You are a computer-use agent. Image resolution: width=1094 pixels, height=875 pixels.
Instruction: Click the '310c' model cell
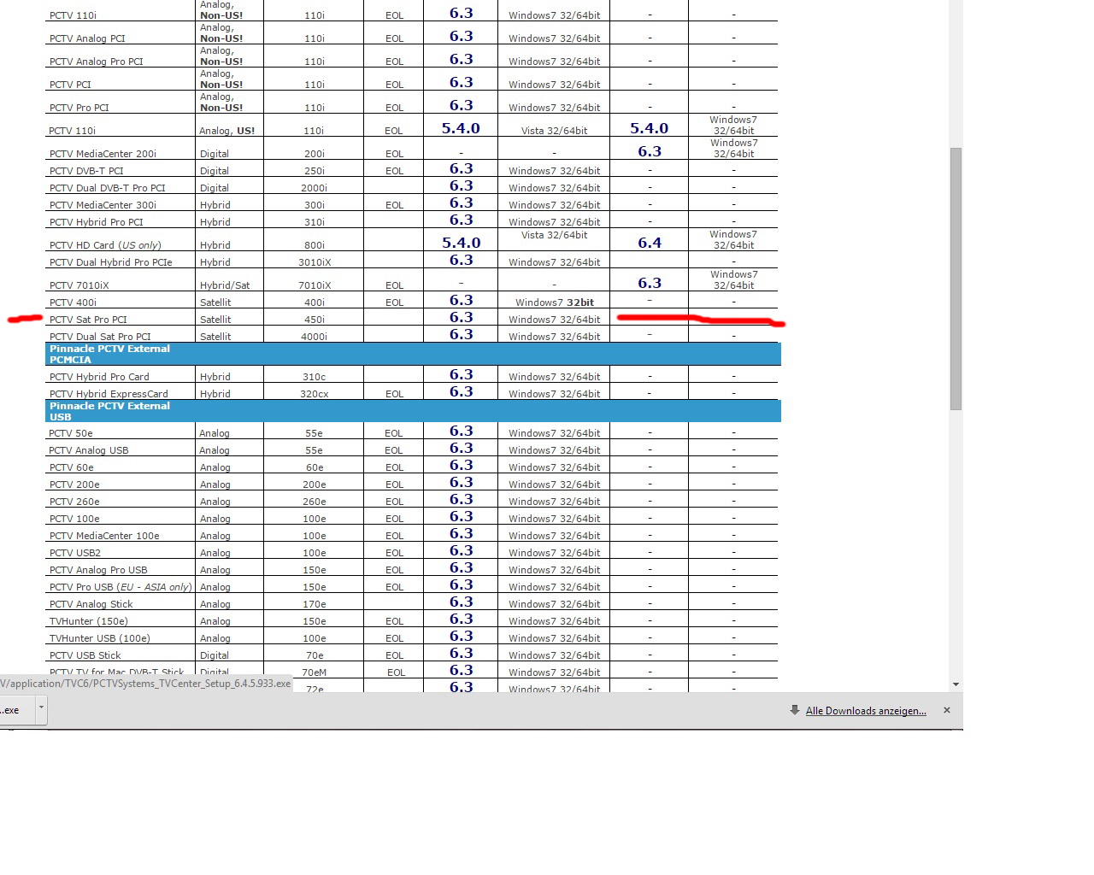[315, 377]
